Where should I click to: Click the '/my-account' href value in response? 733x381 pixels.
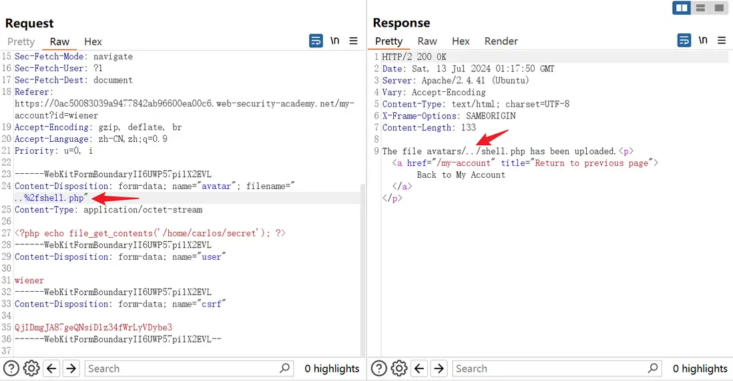click(x=464, y=163)
